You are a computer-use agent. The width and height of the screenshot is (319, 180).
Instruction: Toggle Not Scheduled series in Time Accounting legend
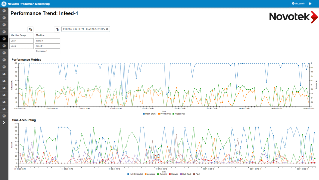tap(135, 174)
